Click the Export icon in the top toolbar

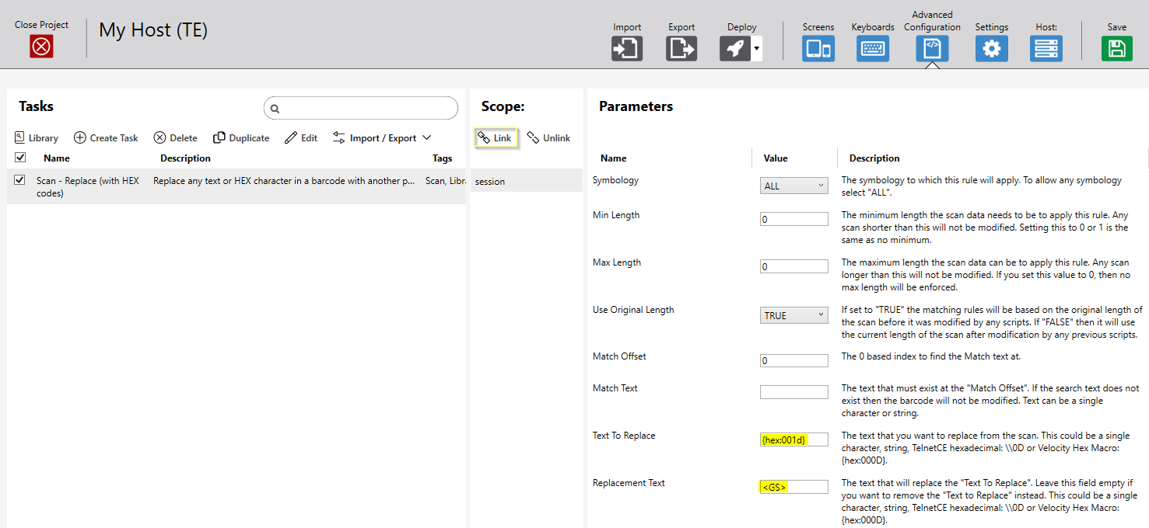(x=681, y=49)
